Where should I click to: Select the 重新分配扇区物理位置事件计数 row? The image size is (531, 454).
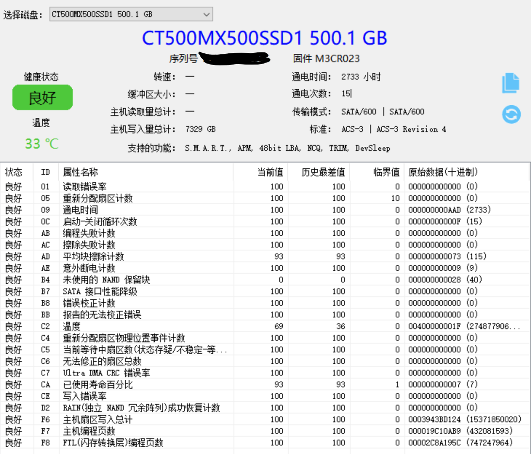[x=264, y=338]
